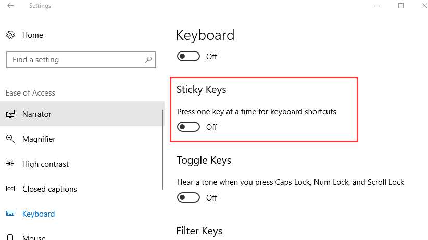
Task: Maximize the Settings window
Action: click(401, 6)
